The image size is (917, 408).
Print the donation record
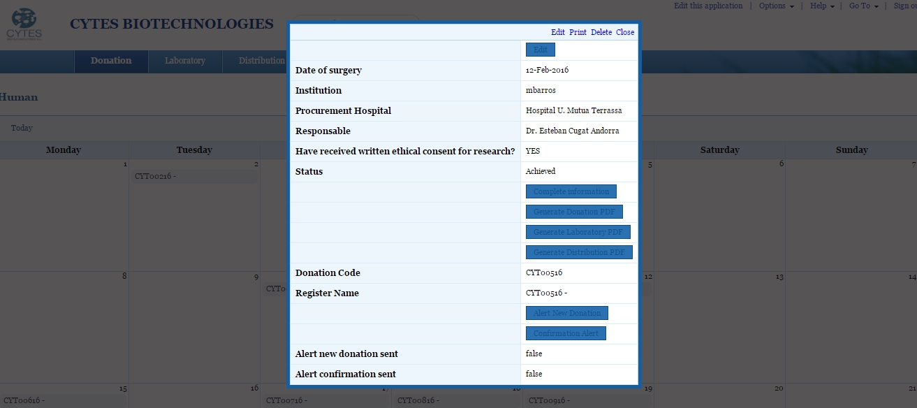(578, 32)
